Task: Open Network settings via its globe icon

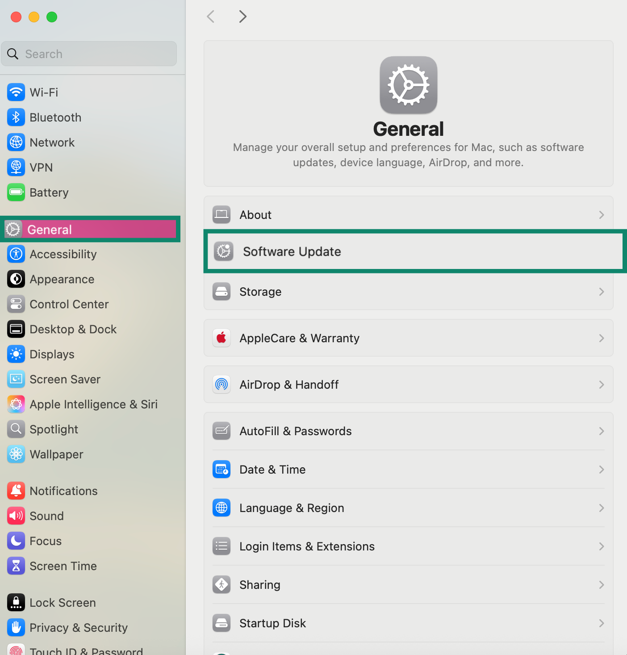Action: point(16,142)
